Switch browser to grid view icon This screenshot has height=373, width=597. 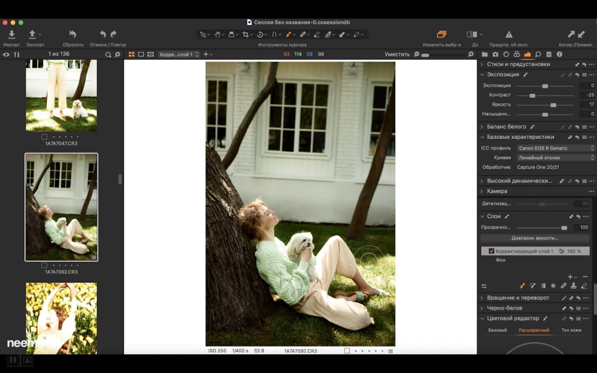131,54
